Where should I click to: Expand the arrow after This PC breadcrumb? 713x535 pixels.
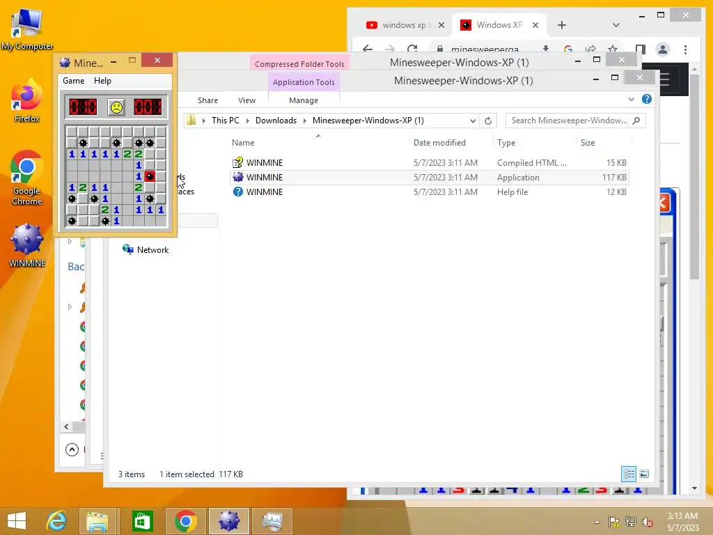(247, 121)
